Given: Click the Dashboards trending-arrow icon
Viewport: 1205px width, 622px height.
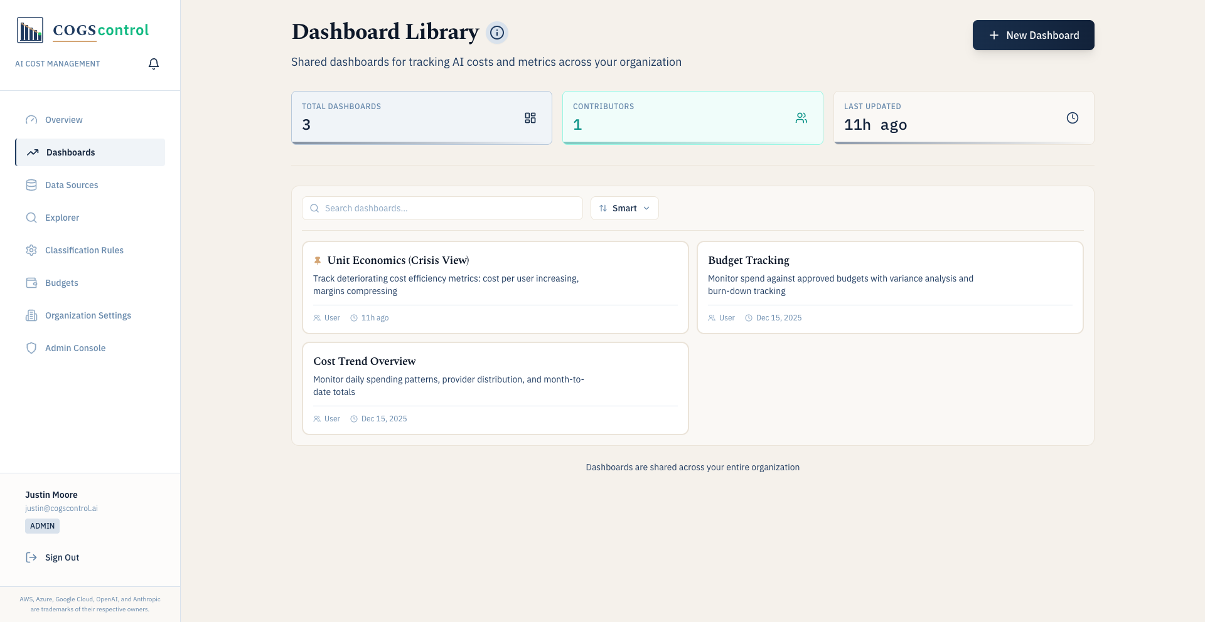Looking at the screenshot, I should [x=32, y=152].
